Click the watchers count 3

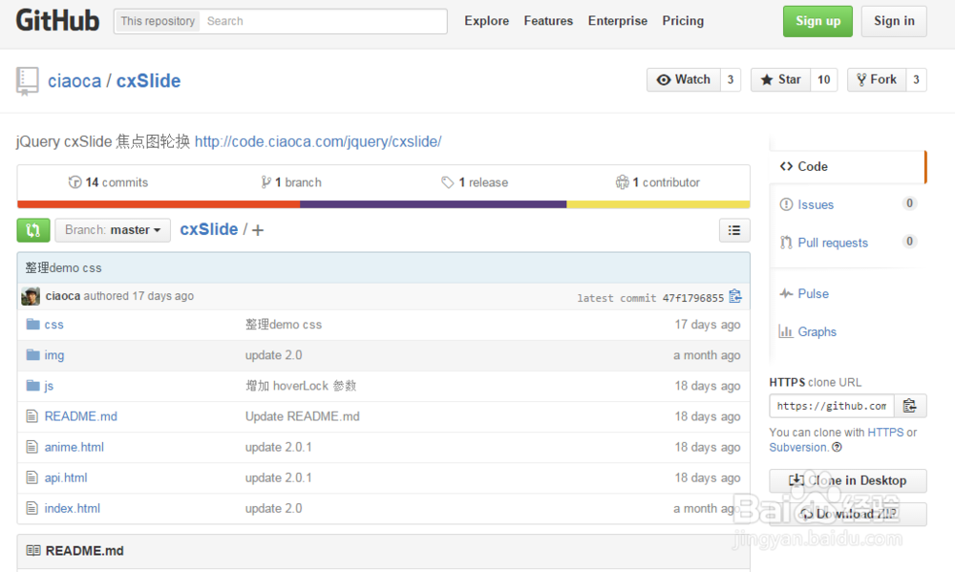[x=731, y=80]
